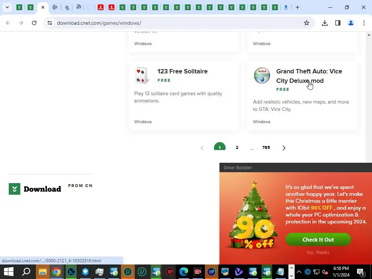This screenshot has width=372, height=279.
Task: Dismiss the ad with No, thanks
Action: (x=318, y=252)
